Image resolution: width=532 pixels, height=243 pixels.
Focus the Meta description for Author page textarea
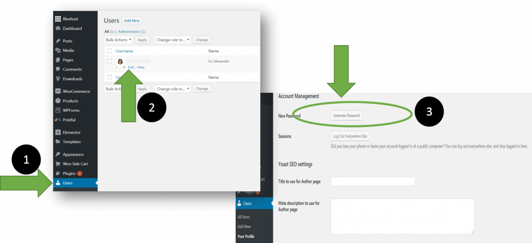tap(403, 216)
